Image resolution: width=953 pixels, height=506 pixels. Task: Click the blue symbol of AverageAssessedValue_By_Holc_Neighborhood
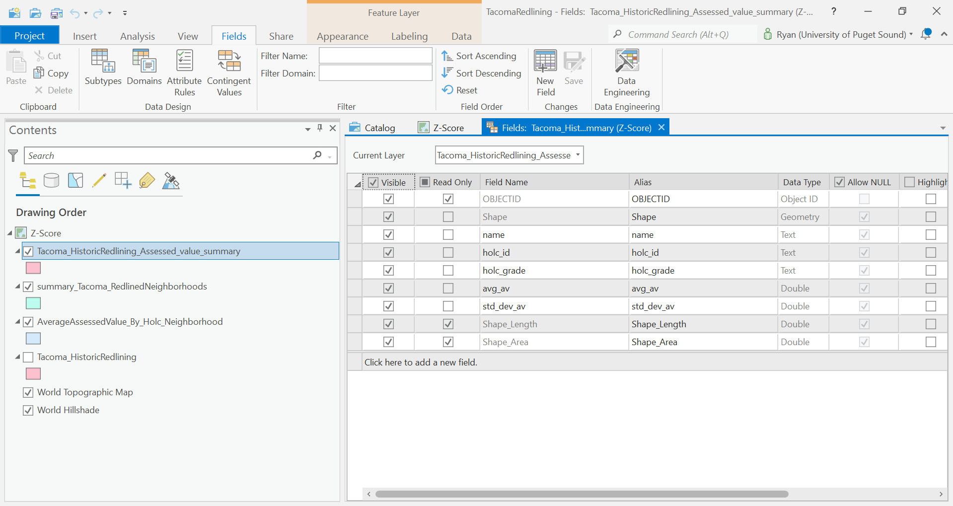click(x=33, y=339)
